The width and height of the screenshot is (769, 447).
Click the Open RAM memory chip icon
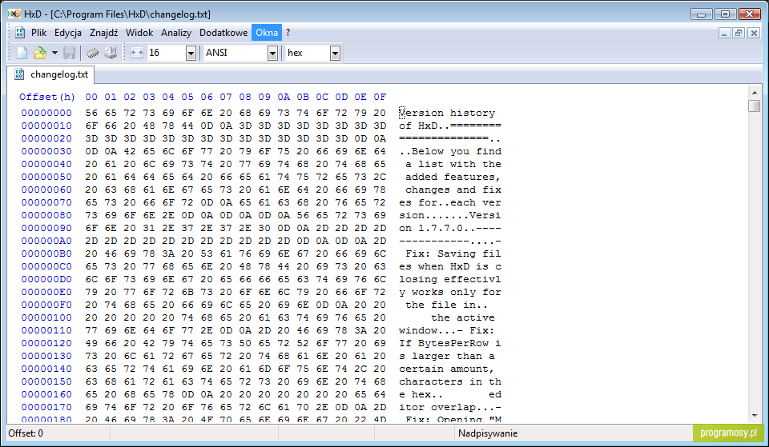(x=92, y=53)
